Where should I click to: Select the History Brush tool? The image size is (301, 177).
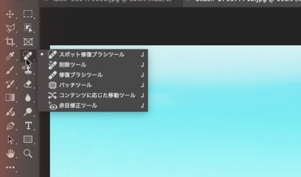click(x=10, y=84)
